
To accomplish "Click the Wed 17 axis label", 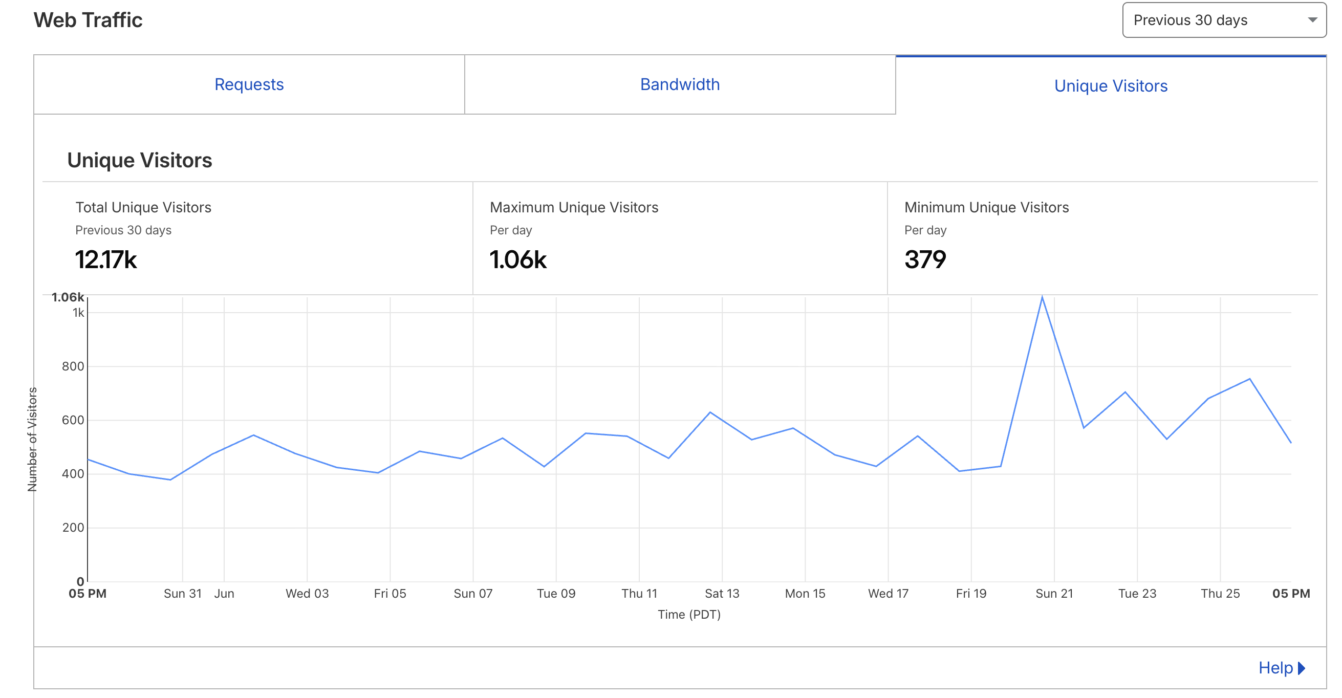I will pyautogui.click(x=888, y=593).
